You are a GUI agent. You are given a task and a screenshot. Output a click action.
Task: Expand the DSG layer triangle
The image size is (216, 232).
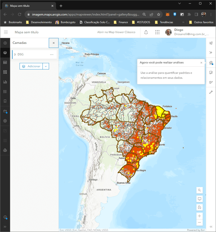click(15, 54)
